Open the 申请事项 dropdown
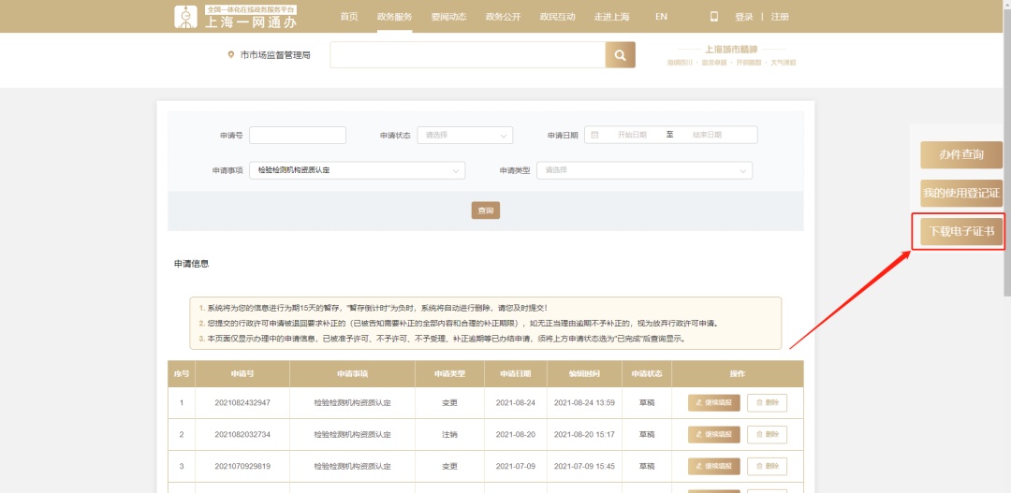 tap(357, 170)
